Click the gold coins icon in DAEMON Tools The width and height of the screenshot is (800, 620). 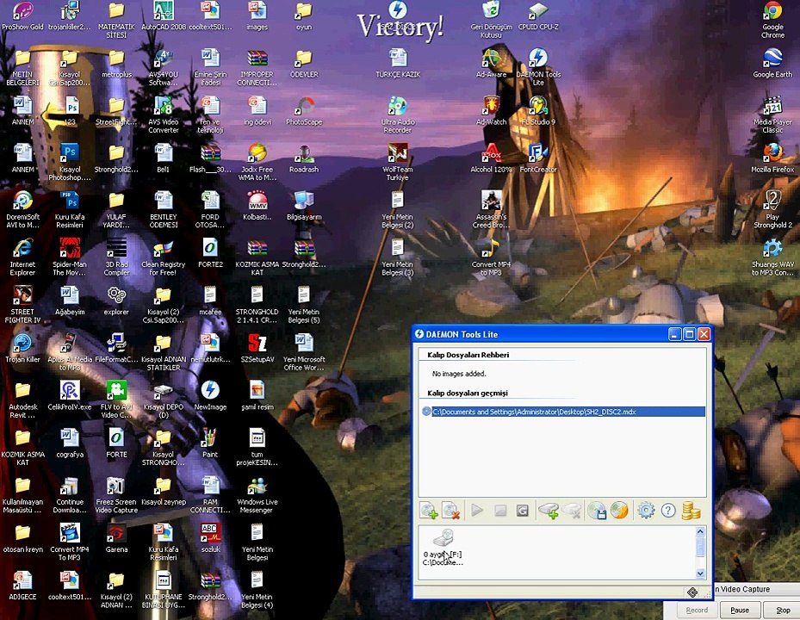click(691, 511)
